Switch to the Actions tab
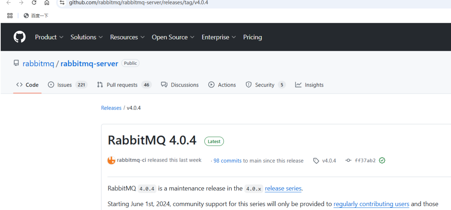 click(x=222, y=85)
